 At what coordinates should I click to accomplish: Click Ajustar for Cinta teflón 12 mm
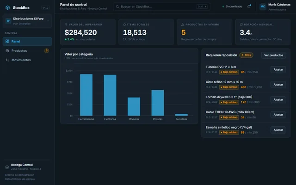click(x=278, y=85)
